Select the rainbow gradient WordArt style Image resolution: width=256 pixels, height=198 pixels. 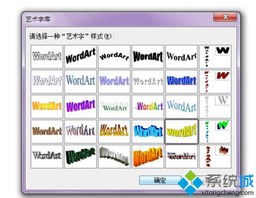[148, 106]
